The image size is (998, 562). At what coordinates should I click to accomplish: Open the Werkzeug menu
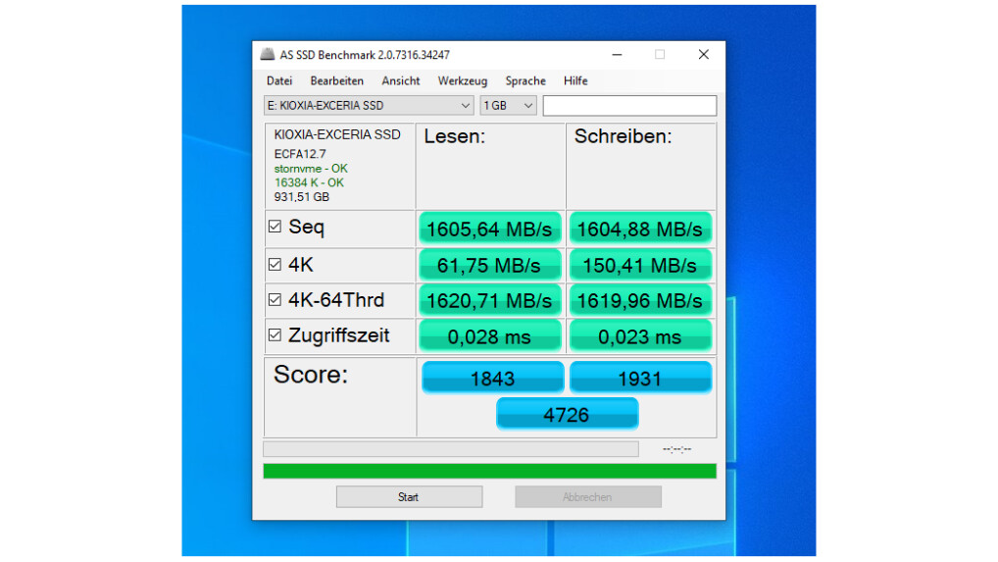point(462,80)
